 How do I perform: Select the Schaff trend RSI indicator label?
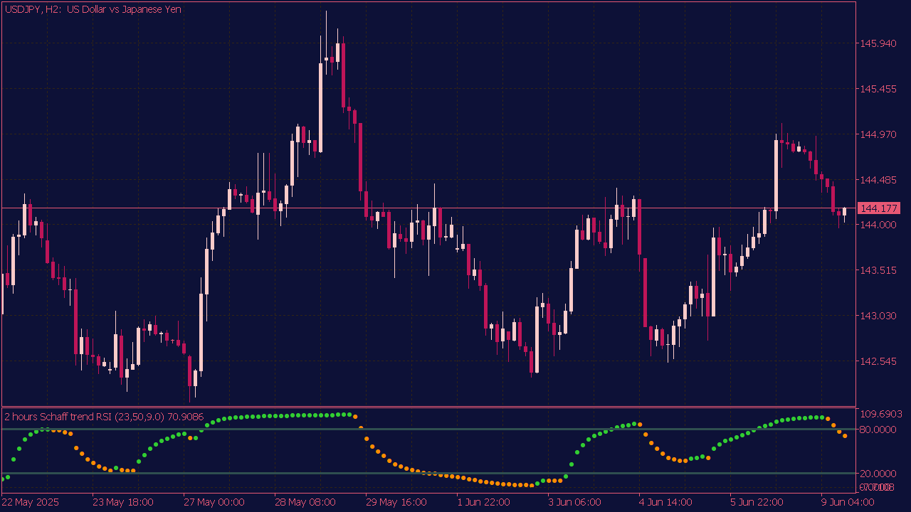104,417
